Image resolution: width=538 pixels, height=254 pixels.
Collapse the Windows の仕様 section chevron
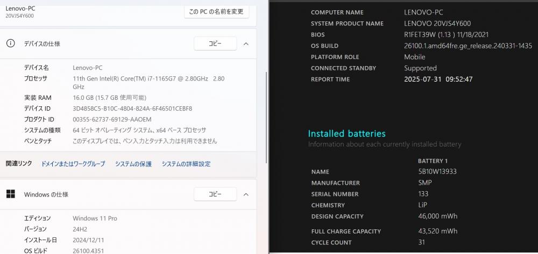[246, 194]
